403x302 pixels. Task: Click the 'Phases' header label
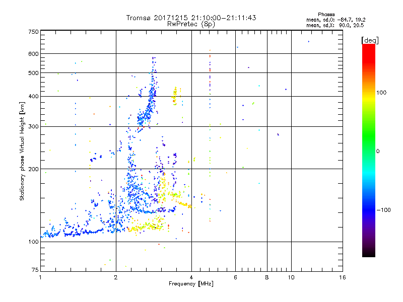point(326,15)
